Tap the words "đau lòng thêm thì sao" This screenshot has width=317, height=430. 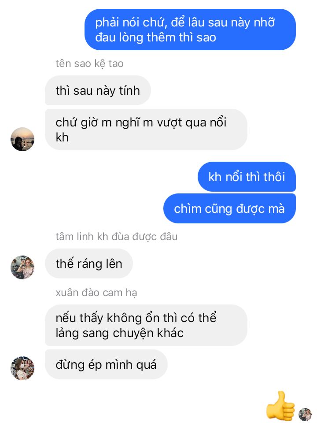pos(155,37)
